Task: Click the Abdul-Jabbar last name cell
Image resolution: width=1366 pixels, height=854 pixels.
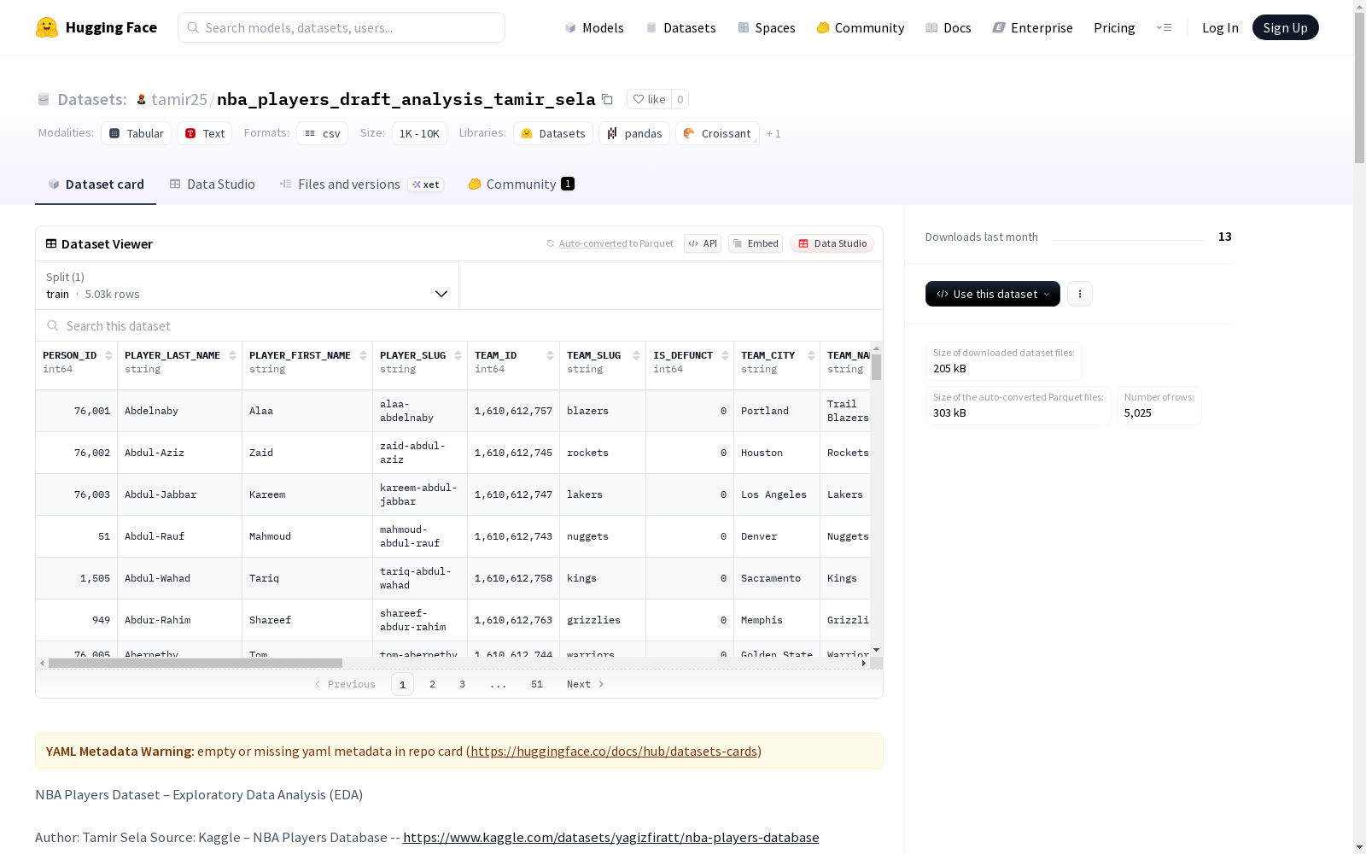Action: click(179, 494)
